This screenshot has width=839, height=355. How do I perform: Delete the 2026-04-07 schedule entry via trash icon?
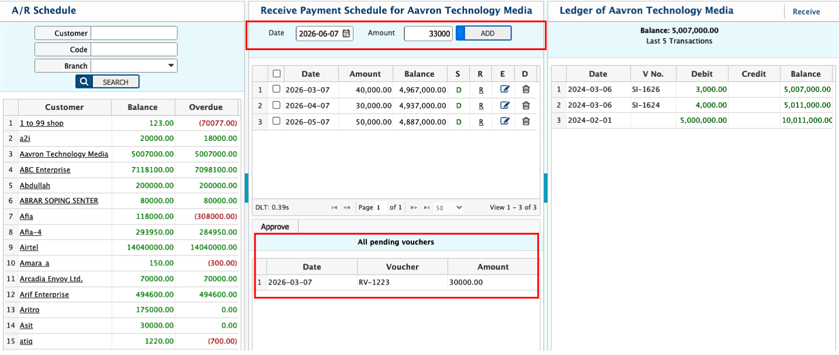(x=526, y=105)
